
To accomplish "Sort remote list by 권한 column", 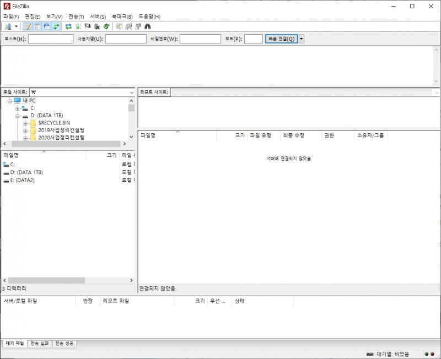I will click(338, 135).
